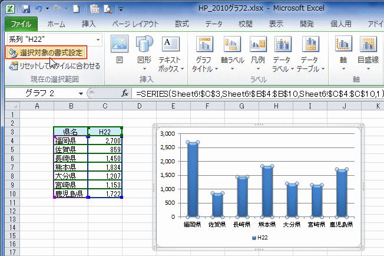Expand the 系列 "H22" chart element dropdown
Viewport: 384px width, 256px height.
[98, 39]
